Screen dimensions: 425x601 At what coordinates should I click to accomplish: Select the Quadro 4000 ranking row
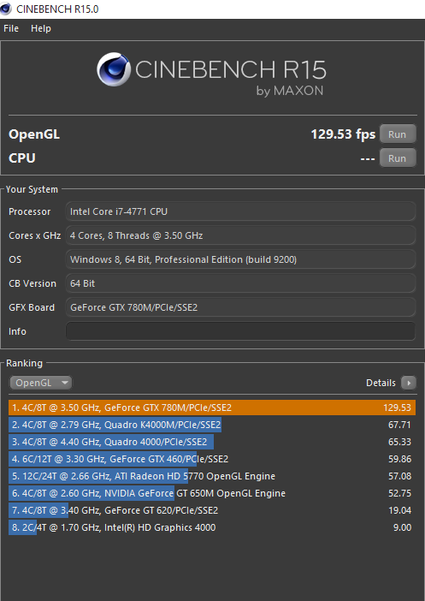pos(212,442)
